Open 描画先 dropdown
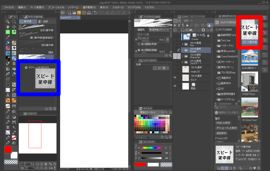 tap(159, 30)
